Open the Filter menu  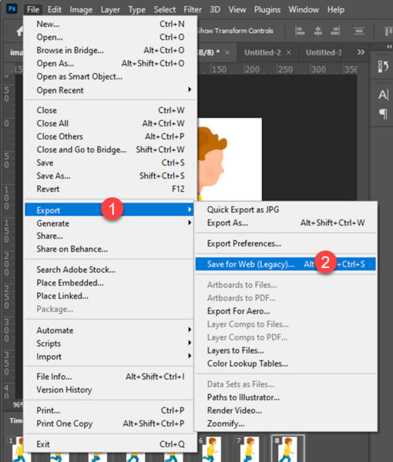pos(193,10)
